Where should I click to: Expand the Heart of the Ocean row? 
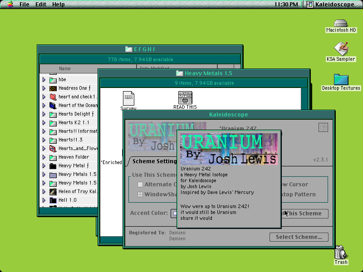[x=44, y=106]
